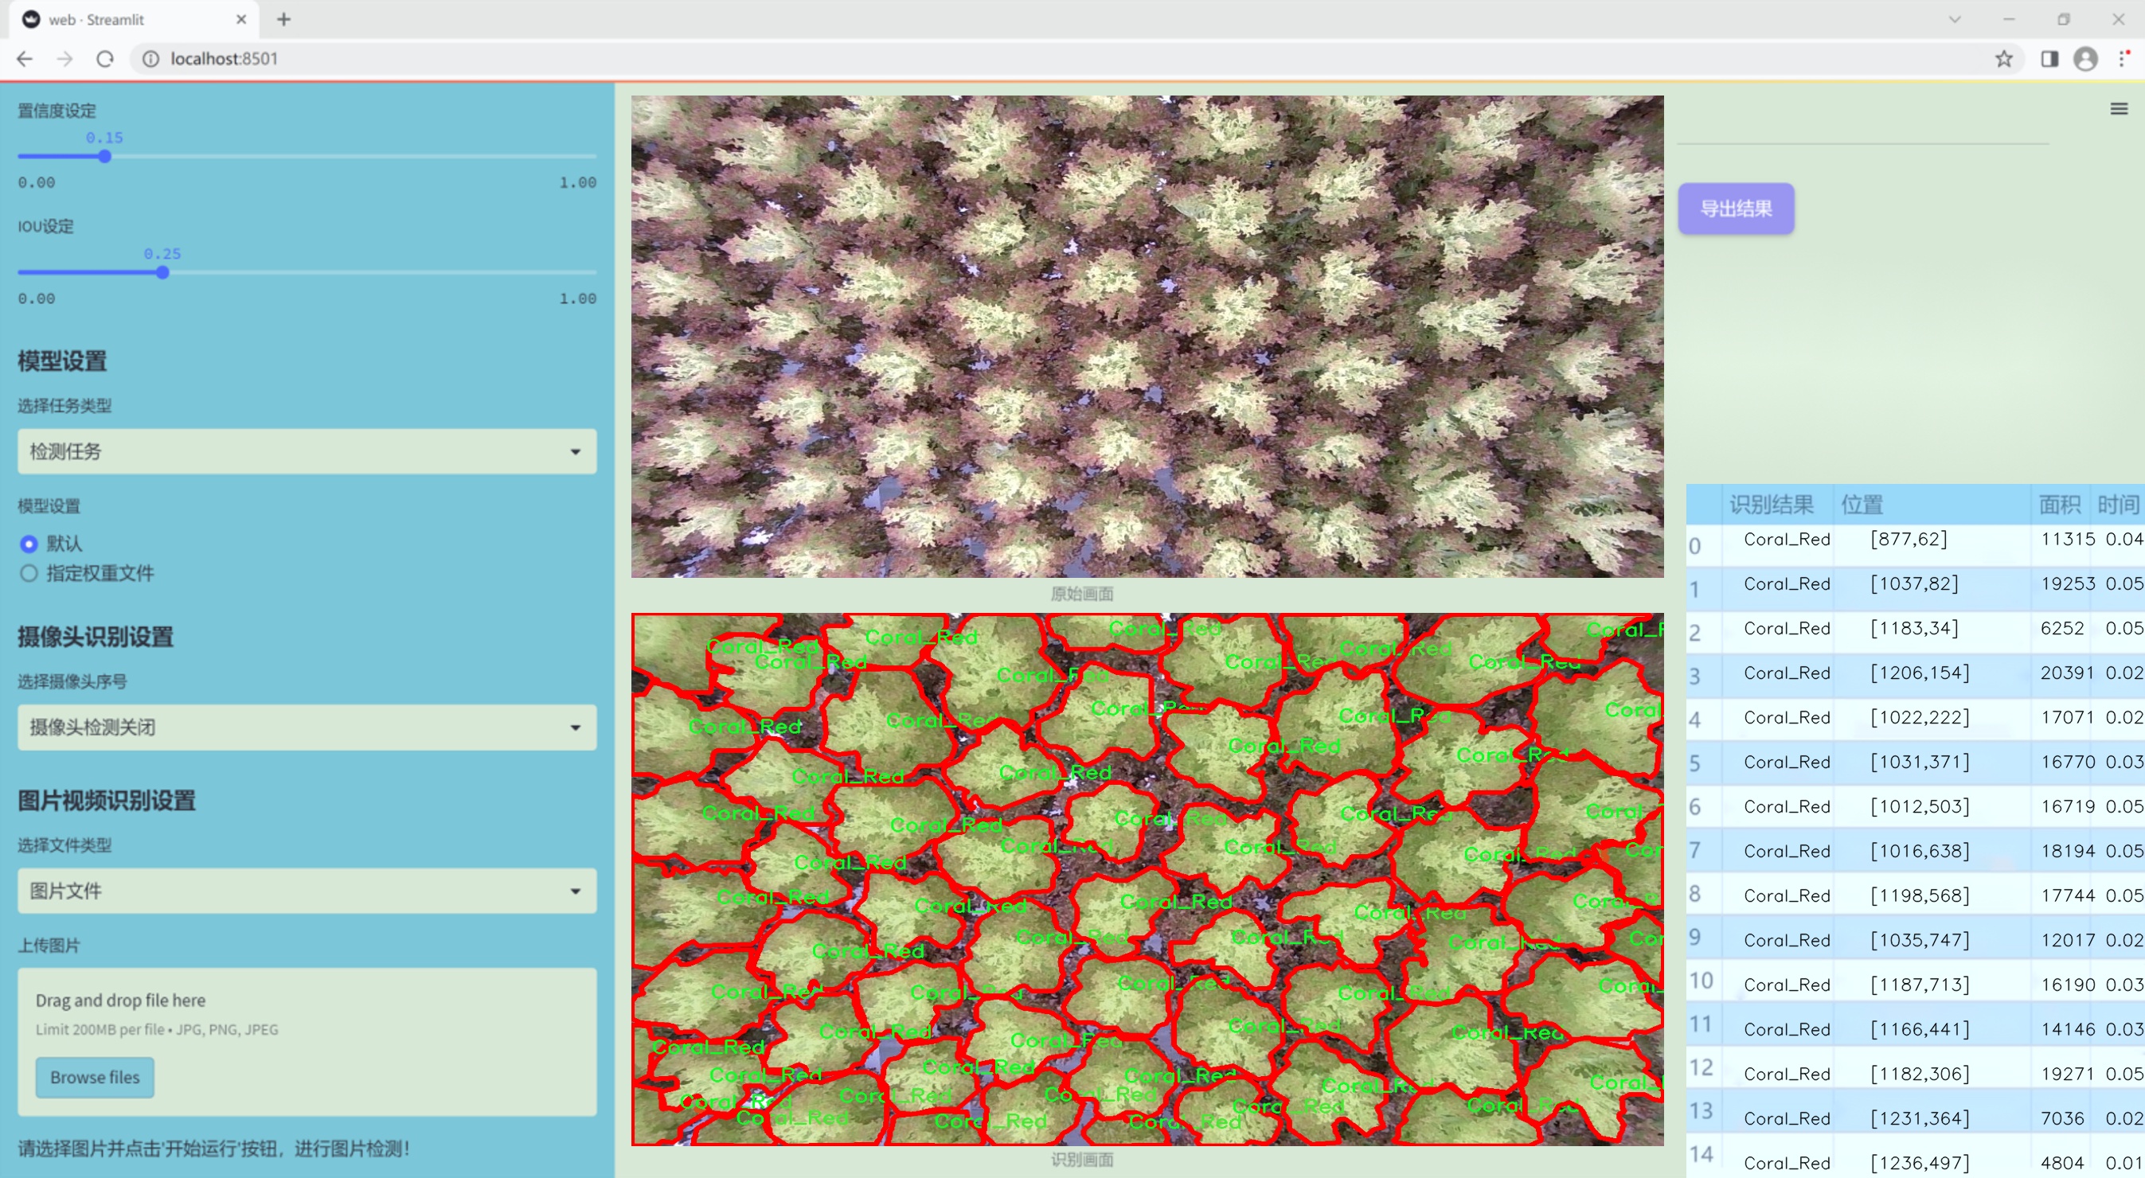Open the browser side panel icon
This screenshot has width=2145, height=1178.
point(2049,59)
